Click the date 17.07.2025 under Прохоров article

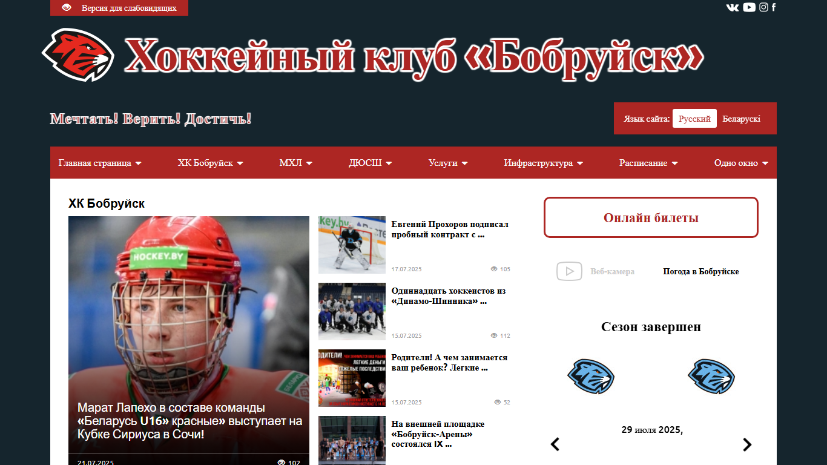407,269
